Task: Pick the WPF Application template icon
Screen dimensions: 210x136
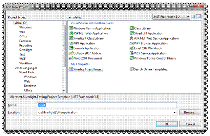Action: pyautogui.click(x=71, y=43)
